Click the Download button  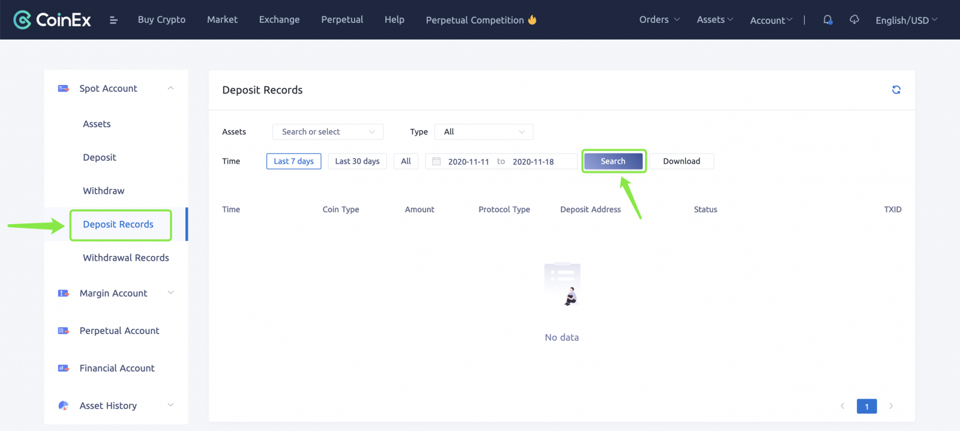click(681, 161)
